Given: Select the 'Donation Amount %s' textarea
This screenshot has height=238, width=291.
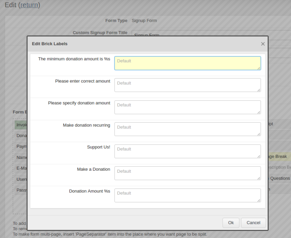Looking at the screenshot, I should pyautogui.click(x=187, y=195).
